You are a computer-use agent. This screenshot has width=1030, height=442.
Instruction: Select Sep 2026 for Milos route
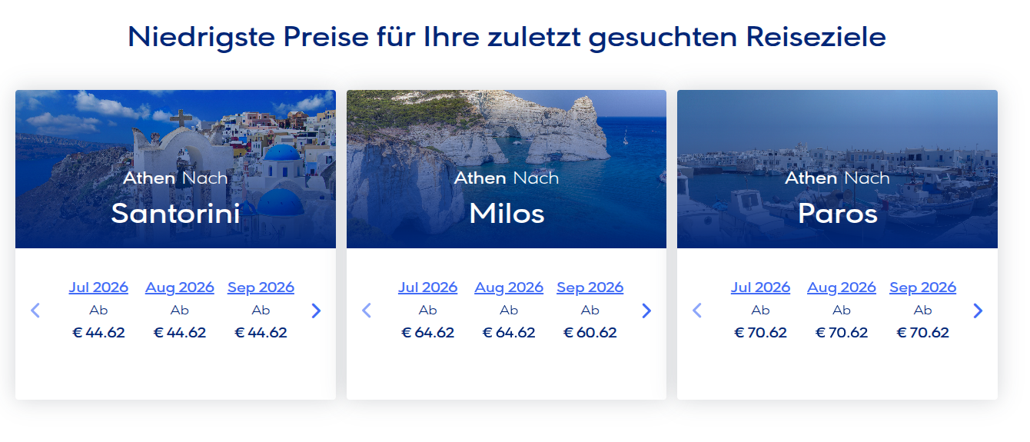(590, 287)
